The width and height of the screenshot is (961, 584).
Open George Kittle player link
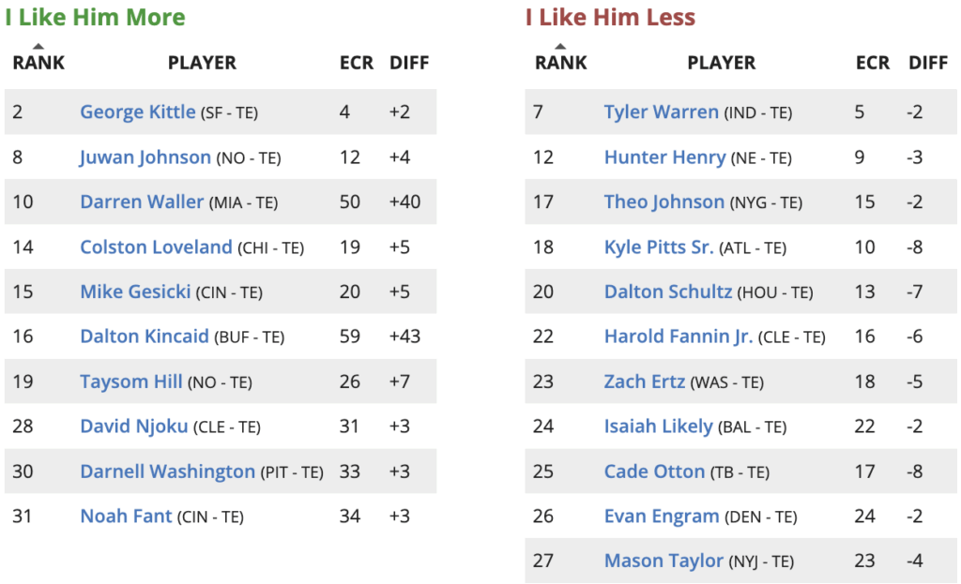pyautogui.click(x=138, y=112)
